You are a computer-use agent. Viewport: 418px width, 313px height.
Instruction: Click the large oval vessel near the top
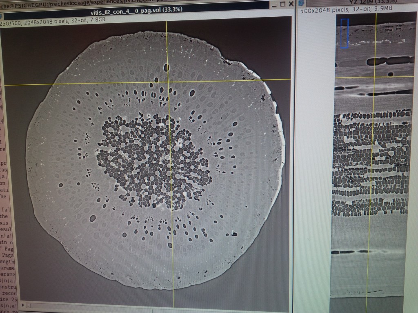click(166, 67)
